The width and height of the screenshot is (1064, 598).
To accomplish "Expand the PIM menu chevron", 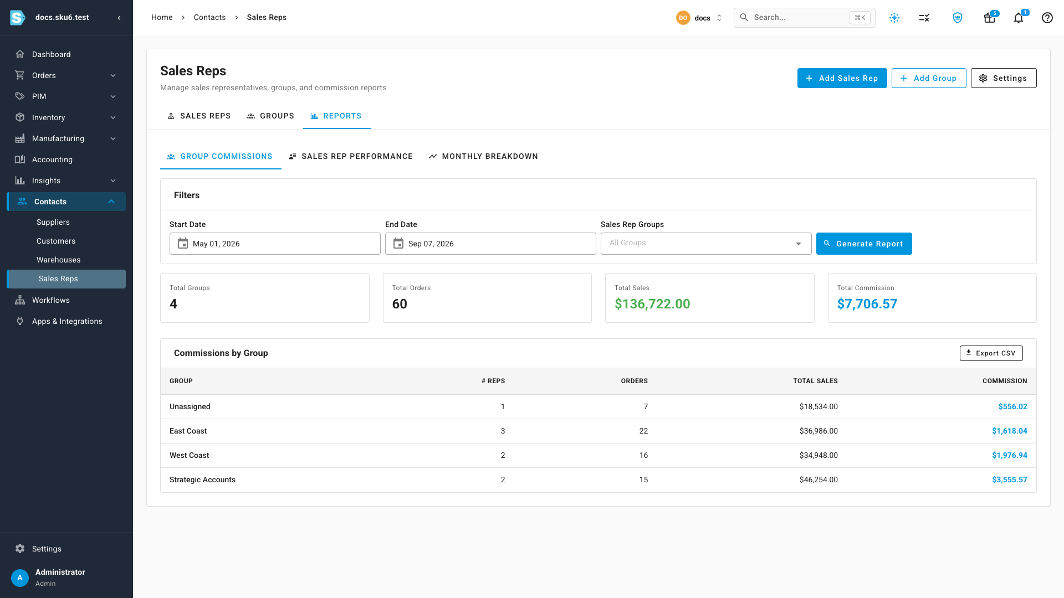I will pos(113,96).
